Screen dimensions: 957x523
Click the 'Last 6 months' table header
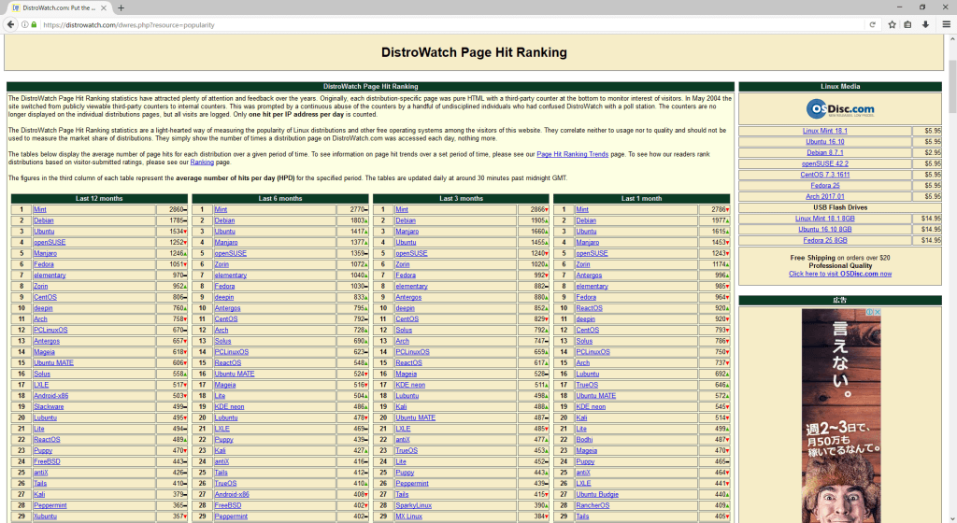coord(280,199)
